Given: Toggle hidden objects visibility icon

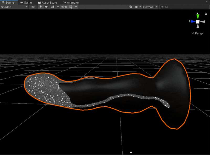Looking at the screenshot, I should pyautogui.click(x=64, y=7).
